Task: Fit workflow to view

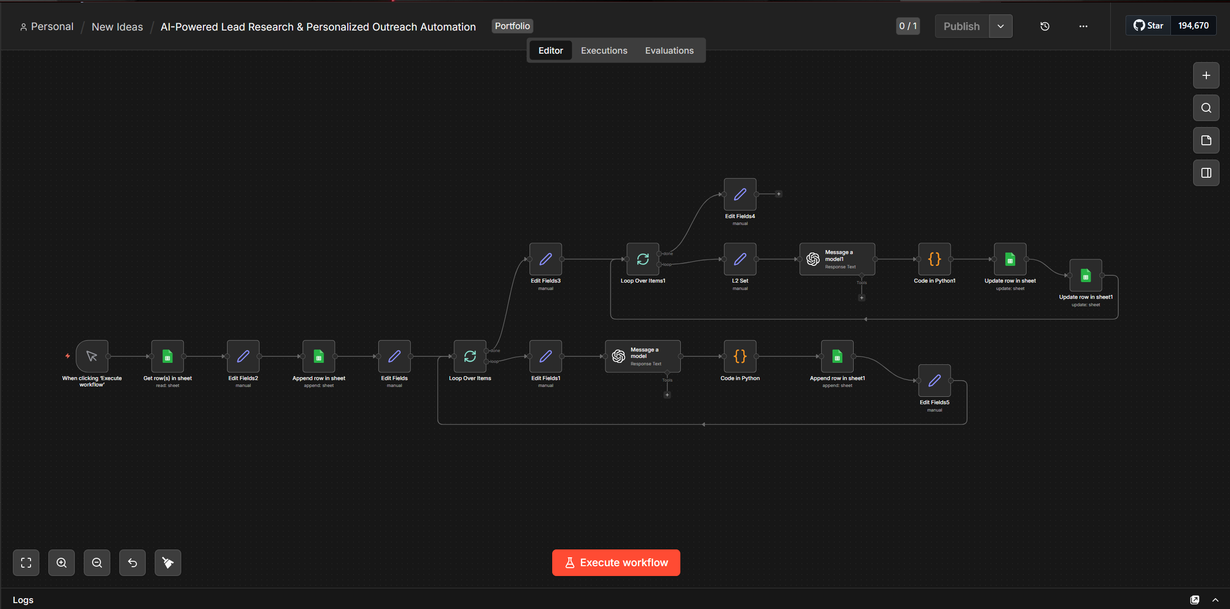Action: (26, 563)
